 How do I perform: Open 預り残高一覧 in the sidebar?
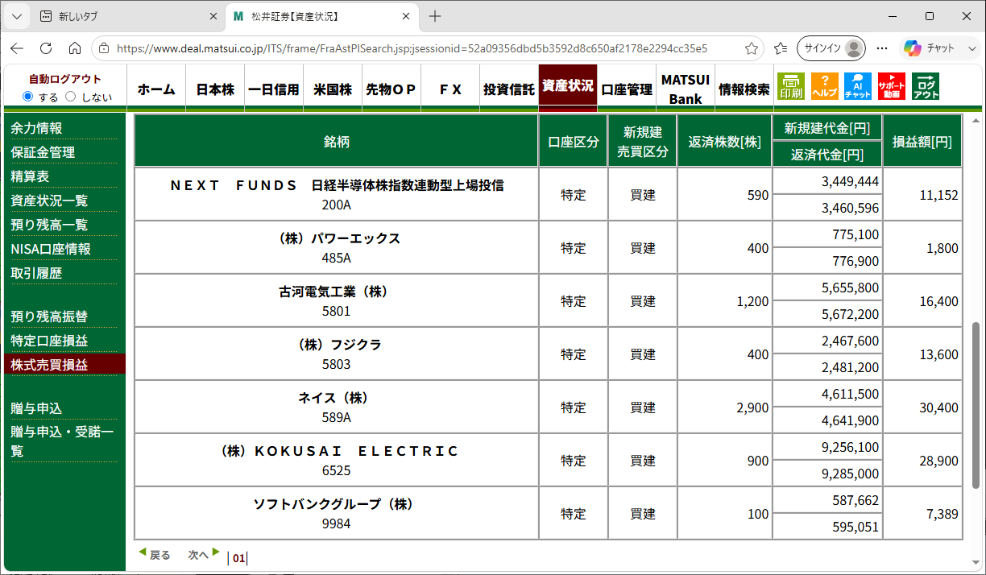point(49,225)
